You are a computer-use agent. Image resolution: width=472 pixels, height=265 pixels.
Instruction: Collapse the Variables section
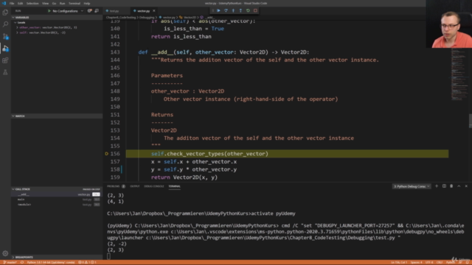click(x=58, y=18)
